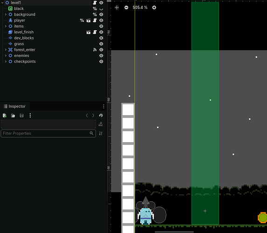Hide the enemies node

(x=101, y=56)
